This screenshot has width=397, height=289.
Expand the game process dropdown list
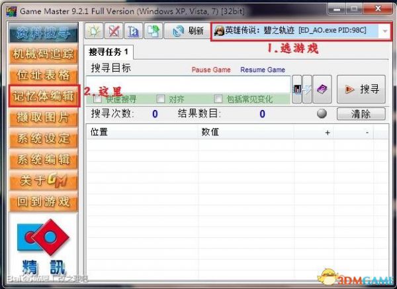[384, 31]
